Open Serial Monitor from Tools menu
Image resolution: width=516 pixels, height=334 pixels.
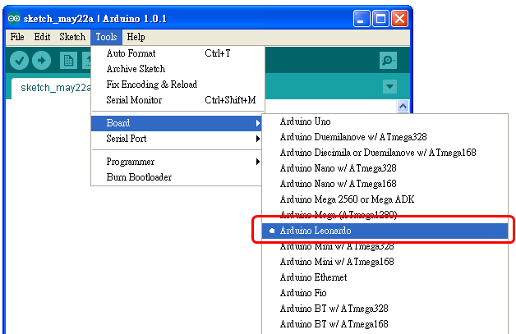[x=177, y=100]
